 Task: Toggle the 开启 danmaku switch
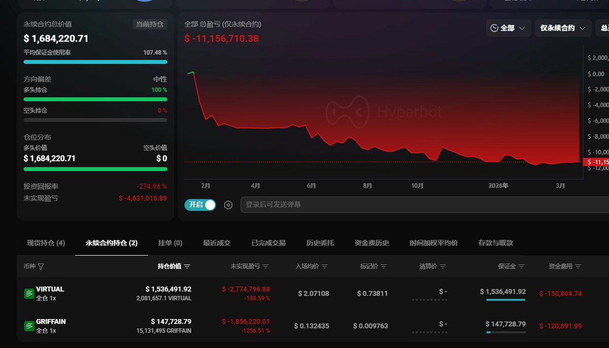(x=200, y=204)
